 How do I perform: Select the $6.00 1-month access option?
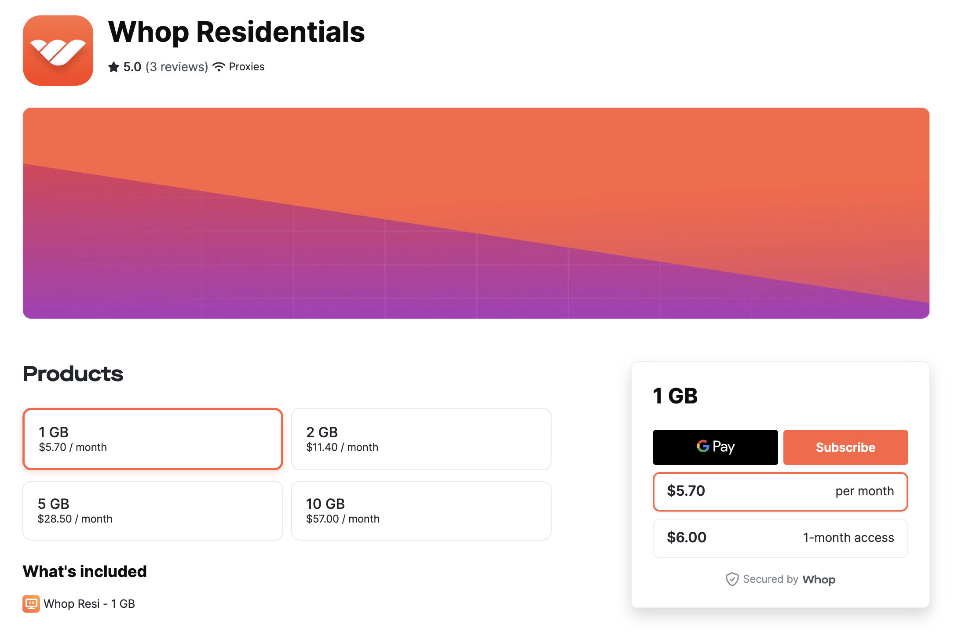coord(780,538)
